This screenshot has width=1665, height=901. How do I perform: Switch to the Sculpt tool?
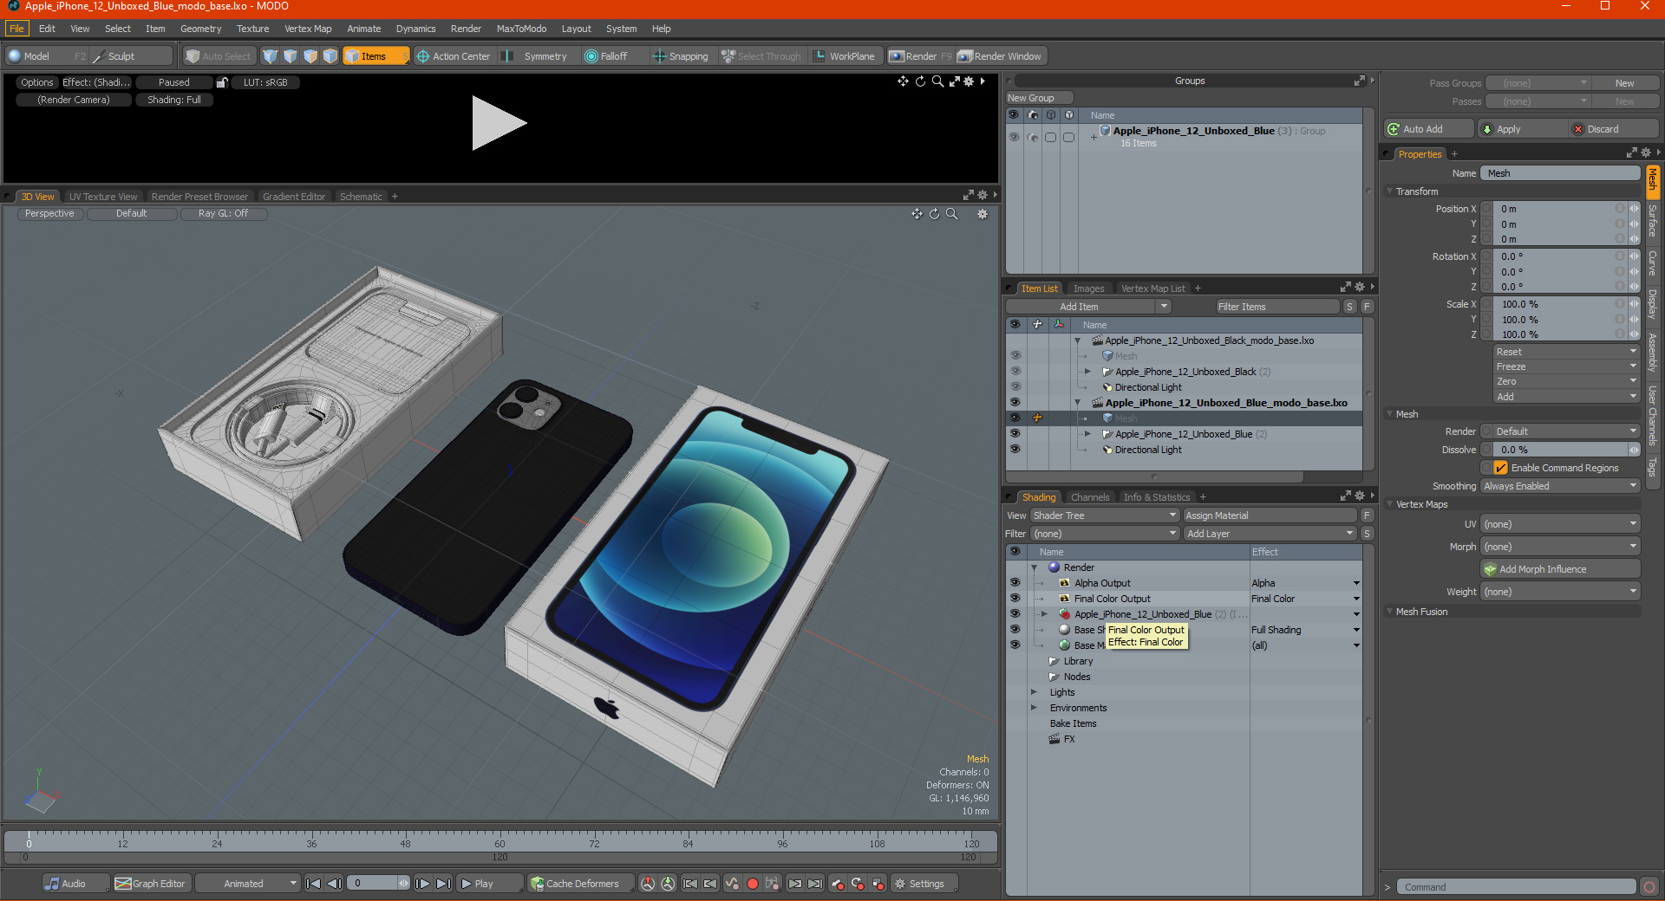pyautogui.click(x=132, y=56)
